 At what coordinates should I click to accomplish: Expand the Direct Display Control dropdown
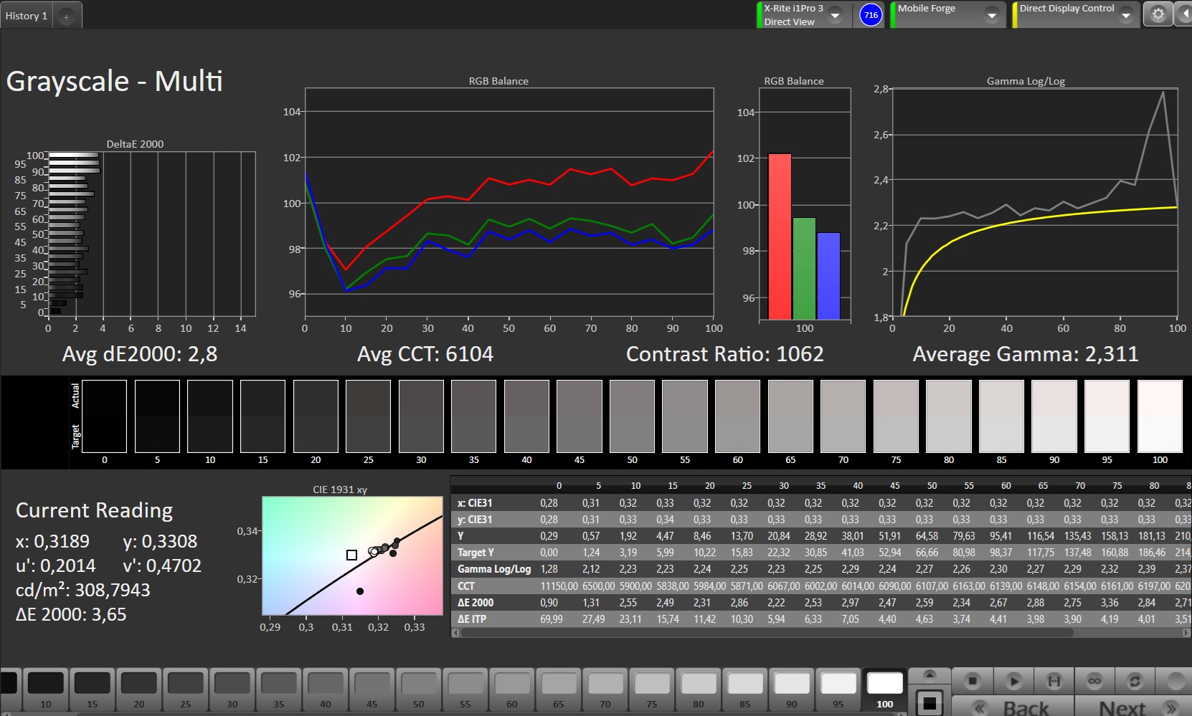(x=1125, y=15)
